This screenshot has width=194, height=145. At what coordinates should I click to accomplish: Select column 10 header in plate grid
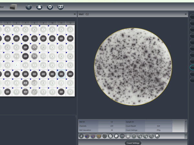pos(52,23)
